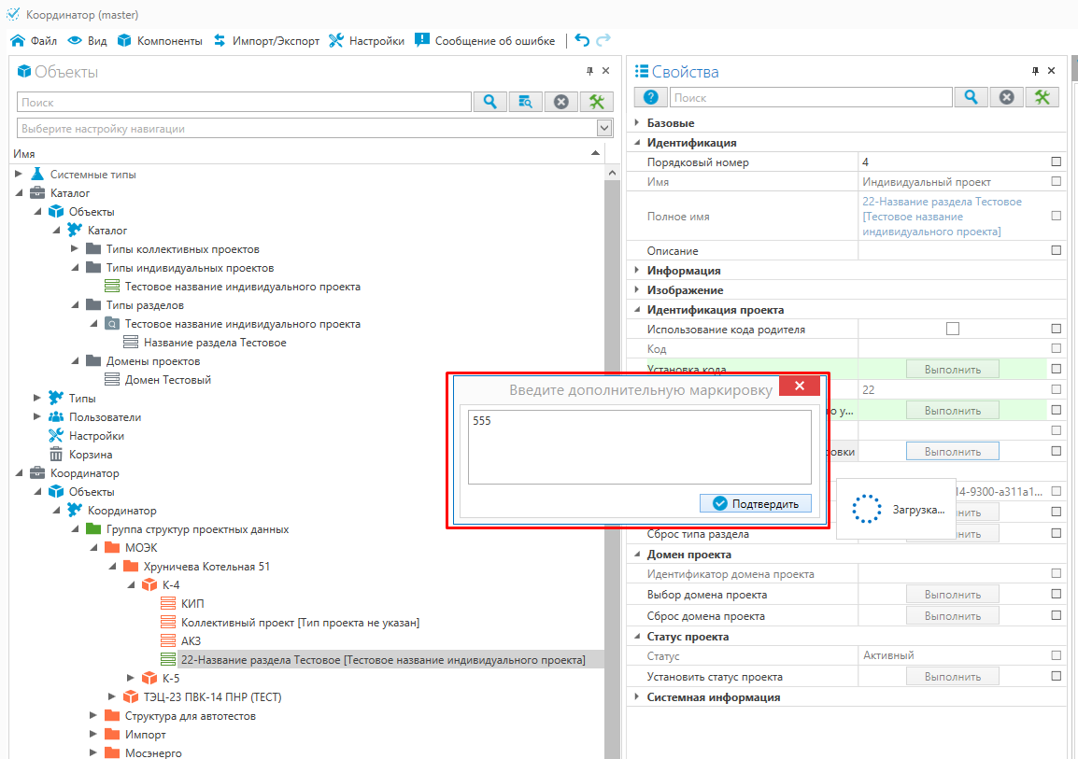Pin the Свойства panel

tap(1035, 71)
